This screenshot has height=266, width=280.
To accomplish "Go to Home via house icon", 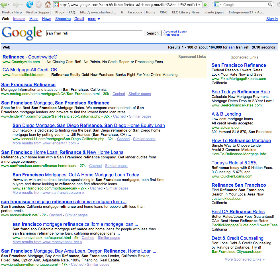I will click(x=48, y=4).
